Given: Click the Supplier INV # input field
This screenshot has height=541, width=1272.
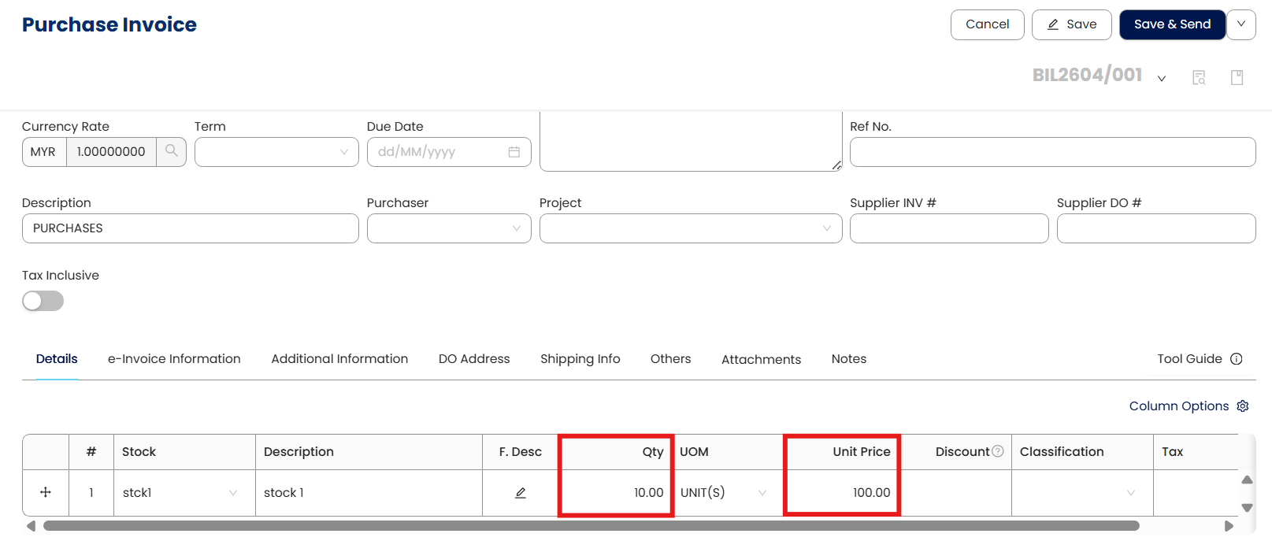Looking at the screenshot, I should click(x=948, y=228).
